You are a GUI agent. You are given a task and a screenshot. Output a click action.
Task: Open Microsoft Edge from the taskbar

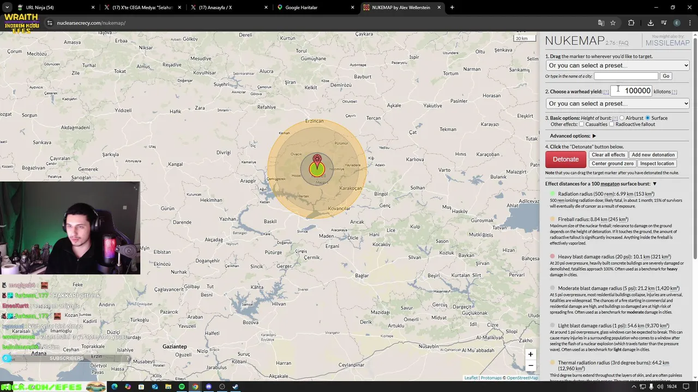[114, 387]
